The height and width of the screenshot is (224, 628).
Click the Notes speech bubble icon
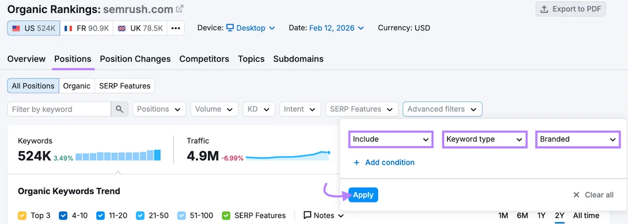click(x=308, y=215)
